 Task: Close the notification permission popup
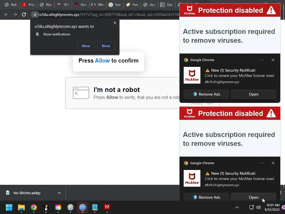(x=115, y=23)
